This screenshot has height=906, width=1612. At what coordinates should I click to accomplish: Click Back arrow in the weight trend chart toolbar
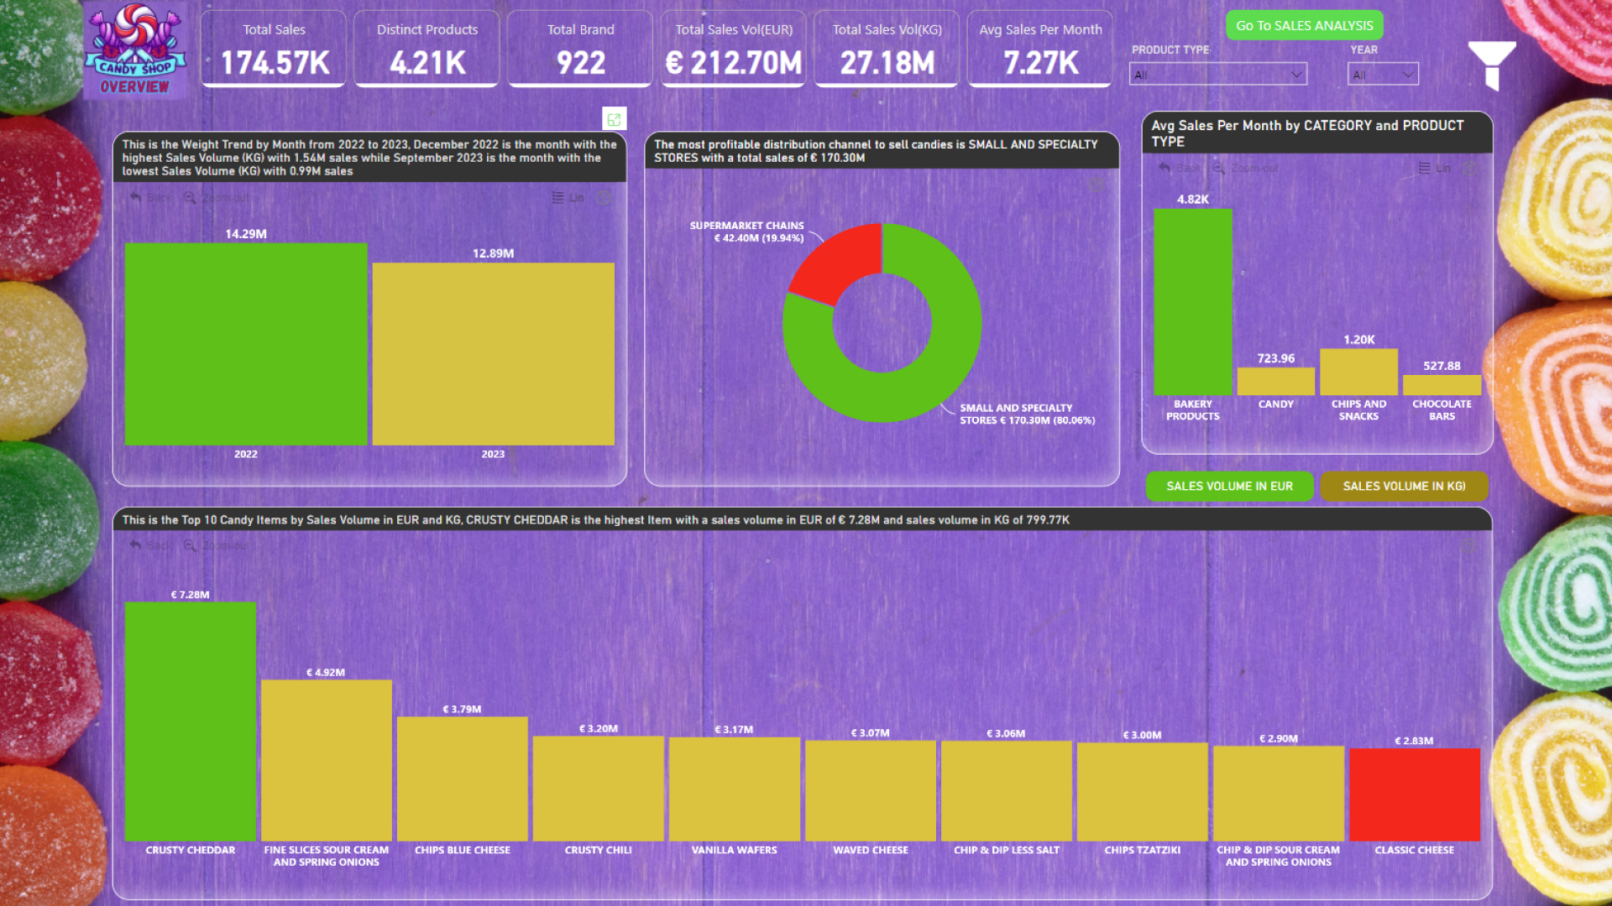pyautogui.click(x=136, y=198)
